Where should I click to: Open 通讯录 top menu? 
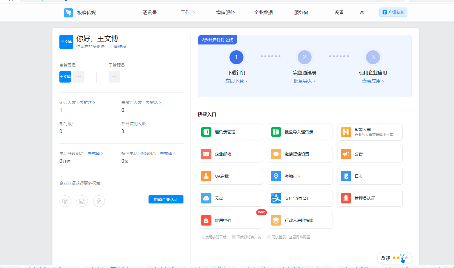coord(150,12)
